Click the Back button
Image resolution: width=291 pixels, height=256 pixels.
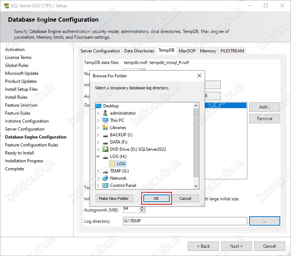pyautogui.click(x=203, y=246)
